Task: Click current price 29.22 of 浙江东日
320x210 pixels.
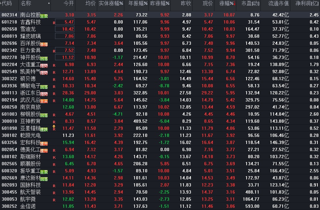Action: (207, 93)
